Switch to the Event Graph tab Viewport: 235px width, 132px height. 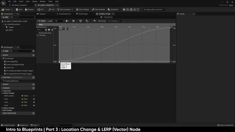point(82,14)
